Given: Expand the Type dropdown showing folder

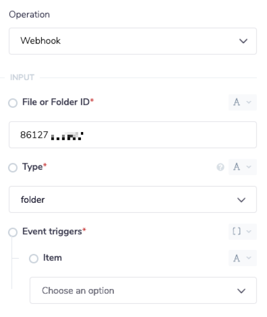Looking at the screenshot, I should pos(133,200).
